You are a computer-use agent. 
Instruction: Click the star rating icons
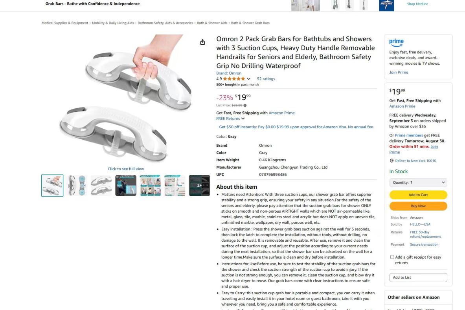coord(234,79)
